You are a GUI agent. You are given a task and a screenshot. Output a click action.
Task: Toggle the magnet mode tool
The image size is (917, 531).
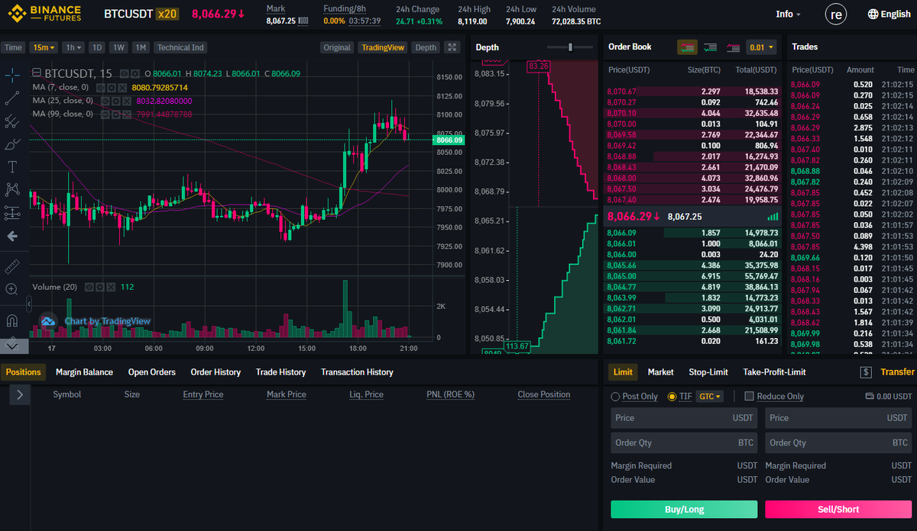(x=12, y=320)
